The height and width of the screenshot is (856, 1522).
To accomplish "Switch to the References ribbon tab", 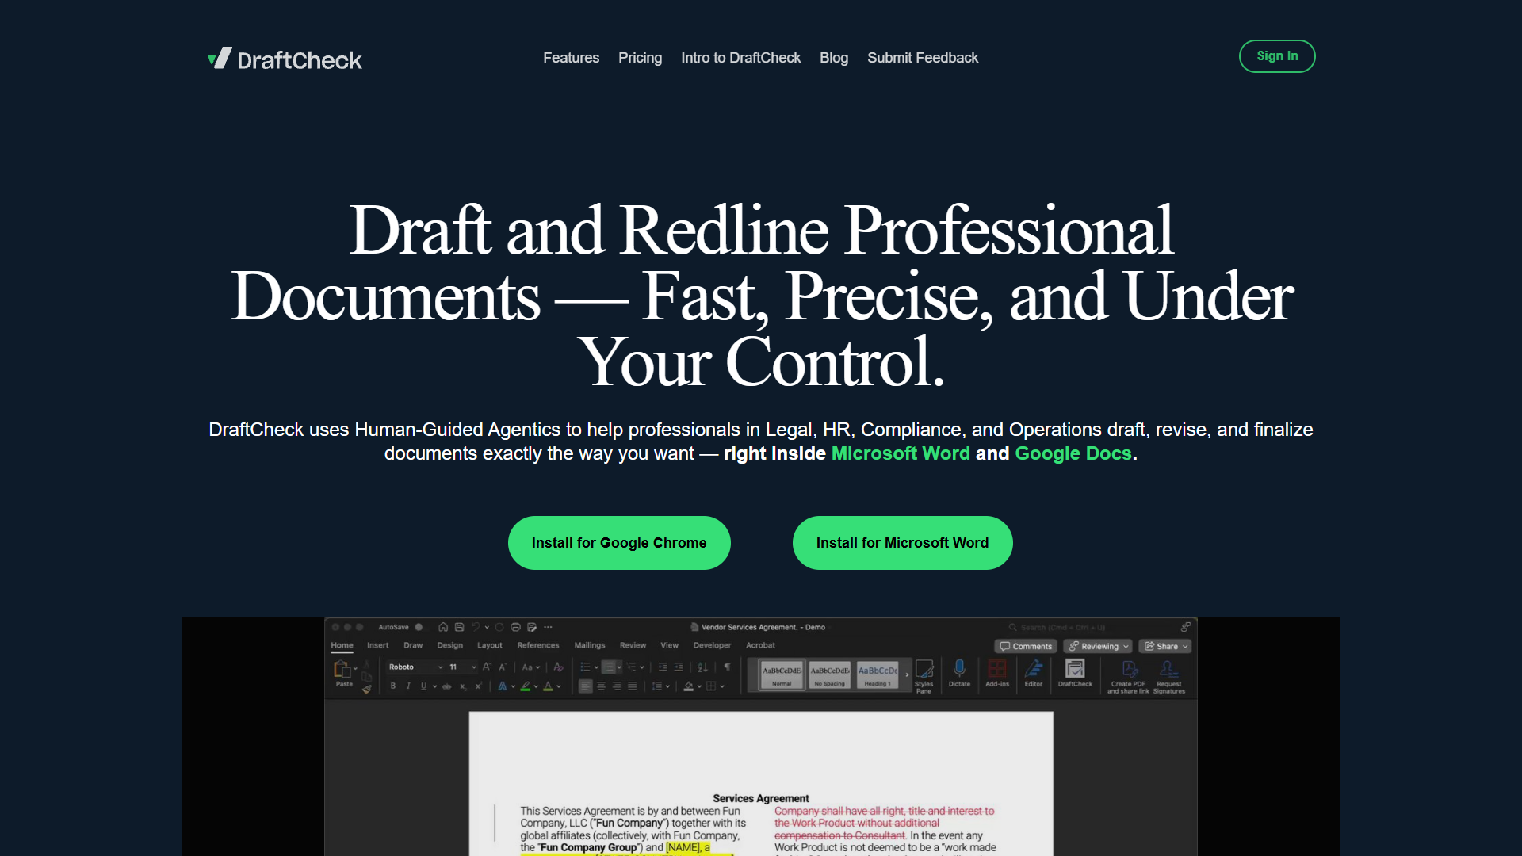I will click(x=538, y=646).
